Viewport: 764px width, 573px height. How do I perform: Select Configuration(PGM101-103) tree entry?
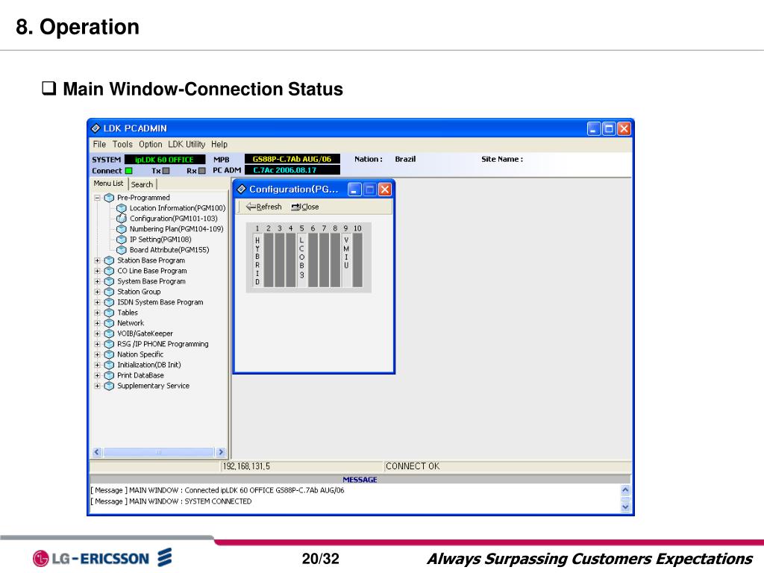click(173, 219)
